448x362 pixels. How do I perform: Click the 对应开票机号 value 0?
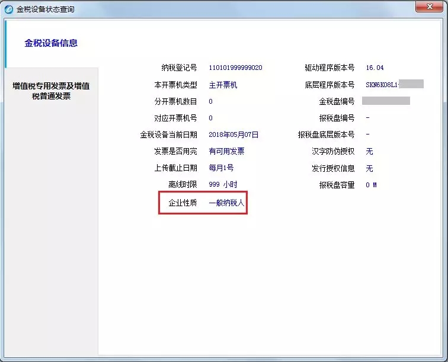pos(210,118)
